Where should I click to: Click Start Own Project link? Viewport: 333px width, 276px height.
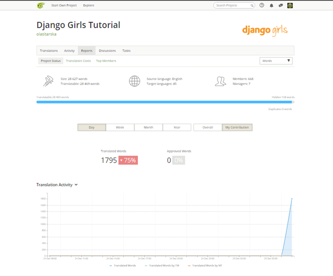[x=64, y=5]
